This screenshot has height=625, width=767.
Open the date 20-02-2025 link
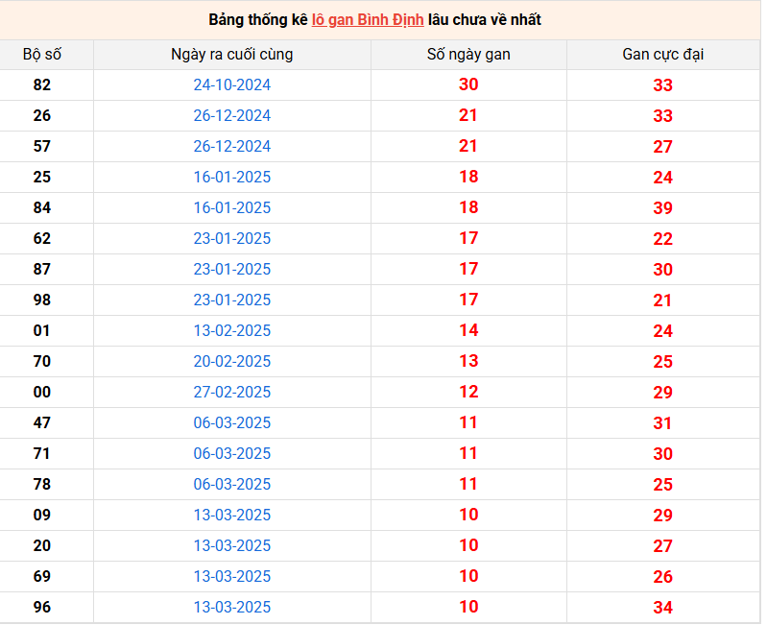232,361
